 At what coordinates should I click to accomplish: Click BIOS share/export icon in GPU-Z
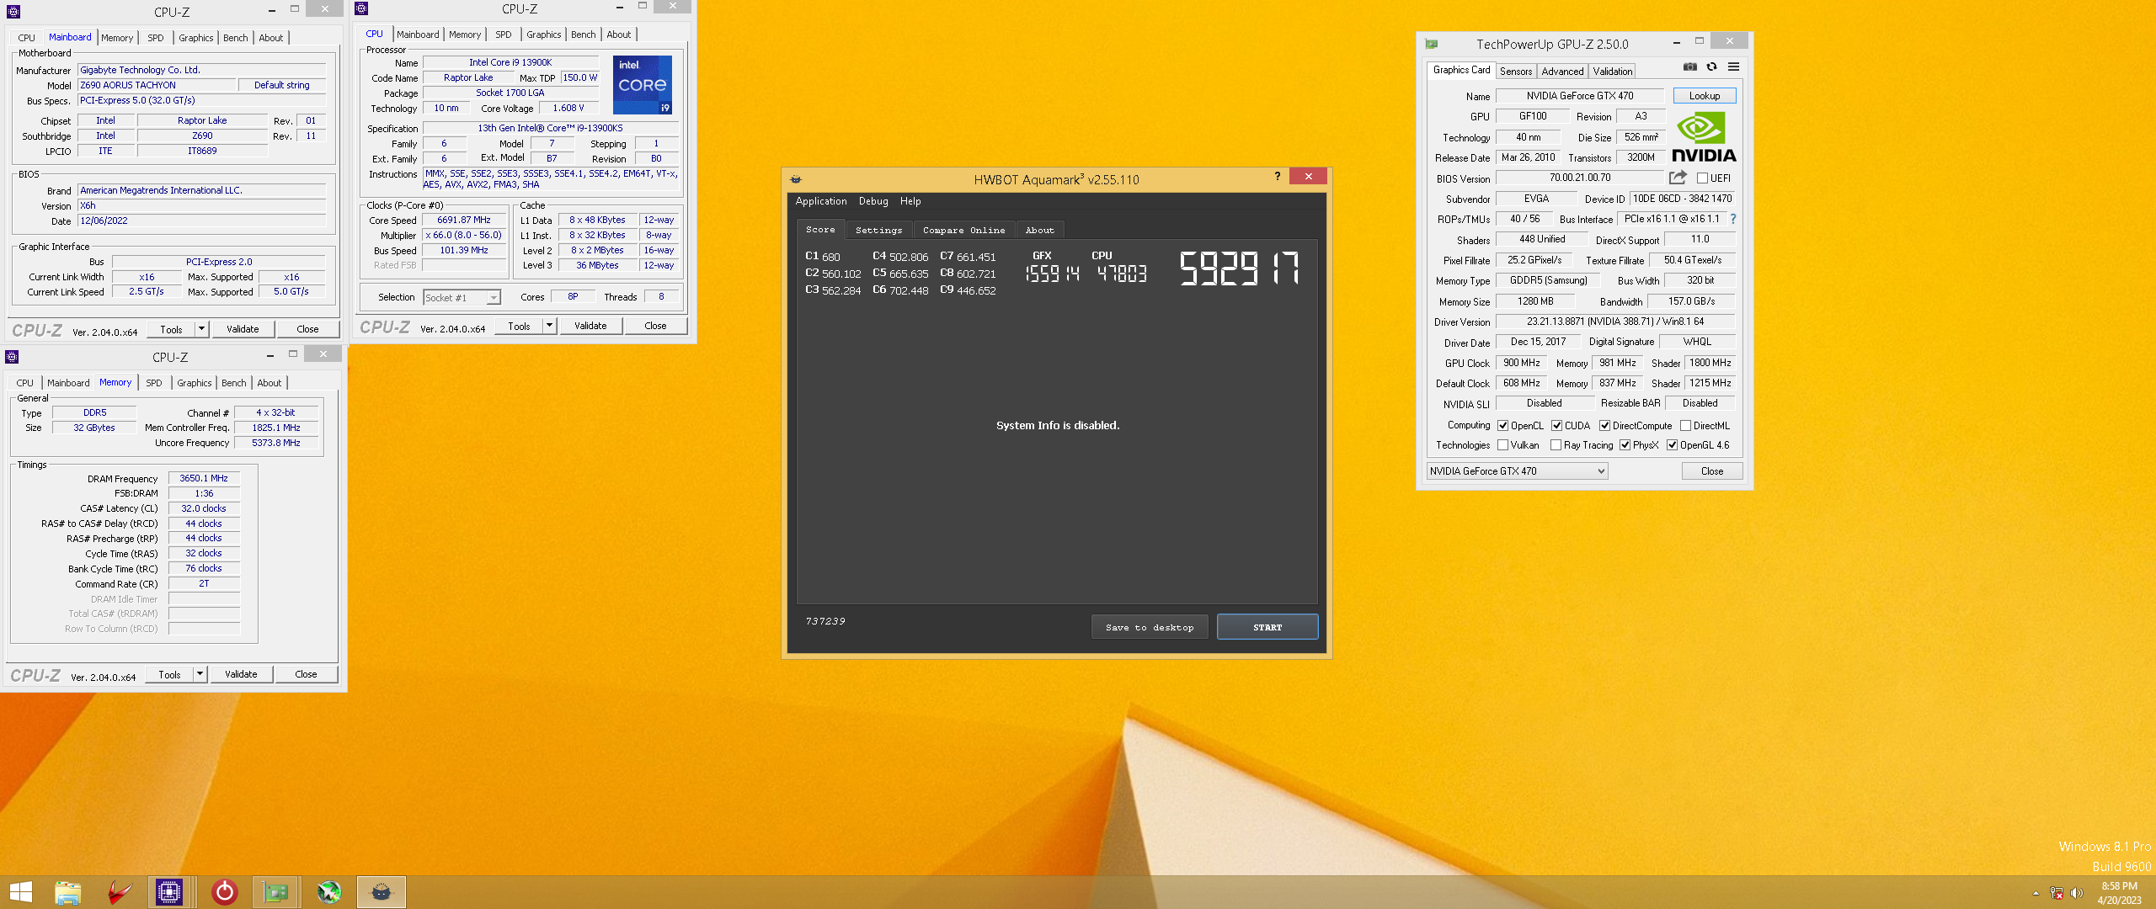tap(1678, 178)
